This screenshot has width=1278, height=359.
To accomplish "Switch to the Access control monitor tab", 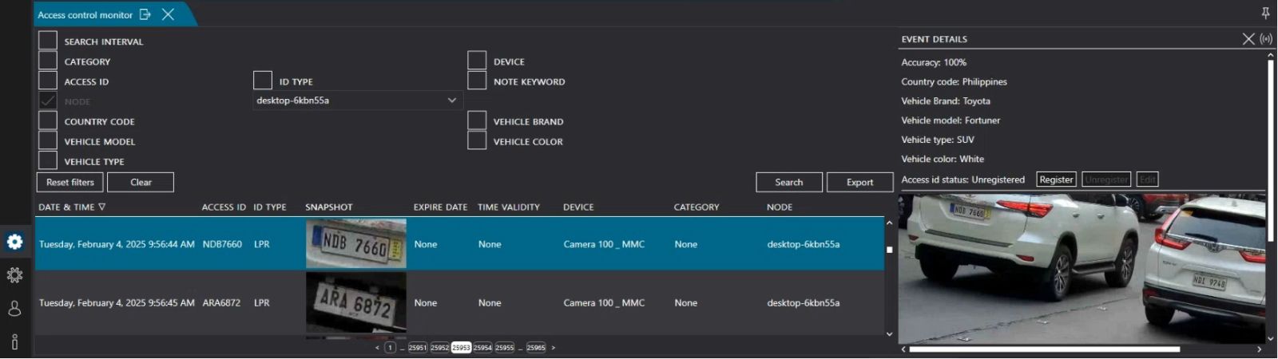I will [x=85, y=14].
